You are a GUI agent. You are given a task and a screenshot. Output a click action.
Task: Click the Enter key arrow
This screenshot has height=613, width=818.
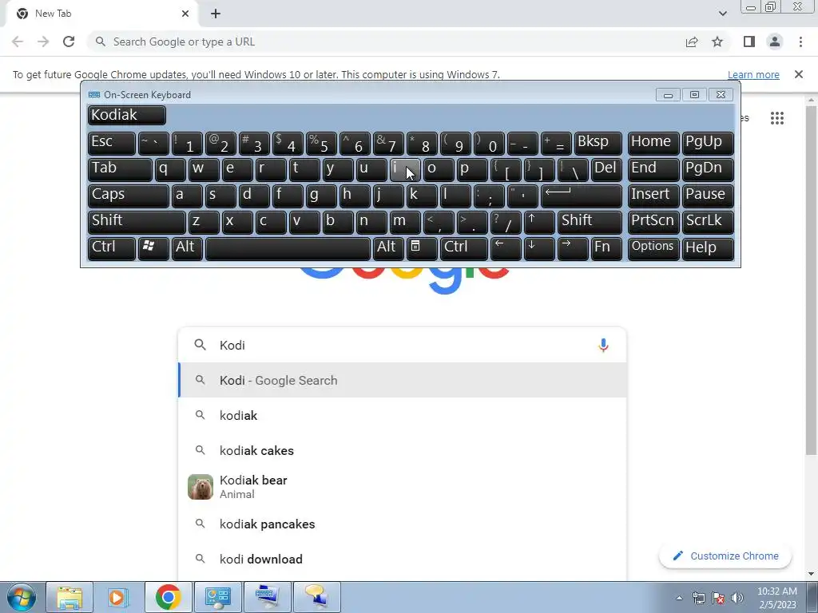tap(582, 196)
